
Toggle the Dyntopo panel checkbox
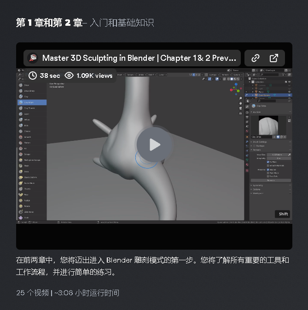click(x=255, y=146)
